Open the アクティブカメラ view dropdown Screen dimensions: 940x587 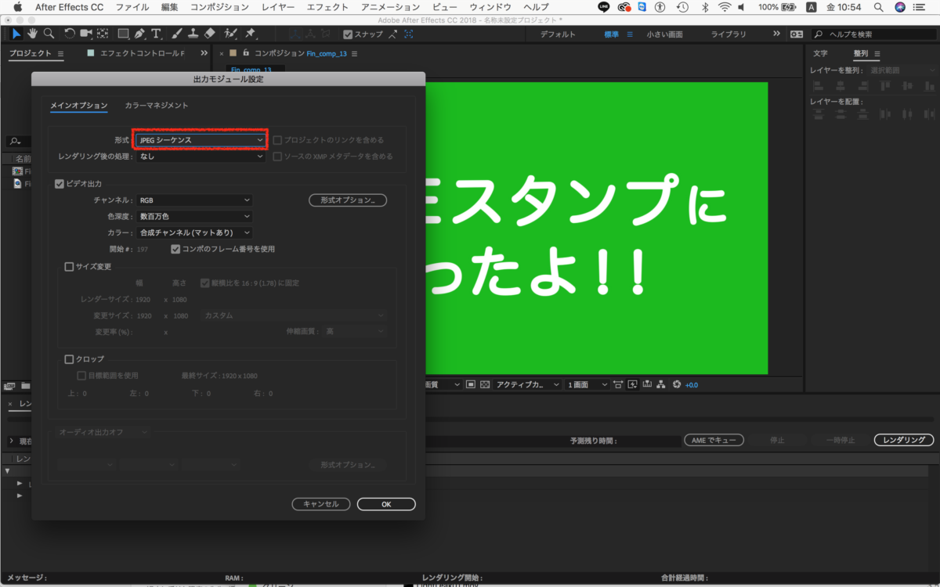(526, 384)
